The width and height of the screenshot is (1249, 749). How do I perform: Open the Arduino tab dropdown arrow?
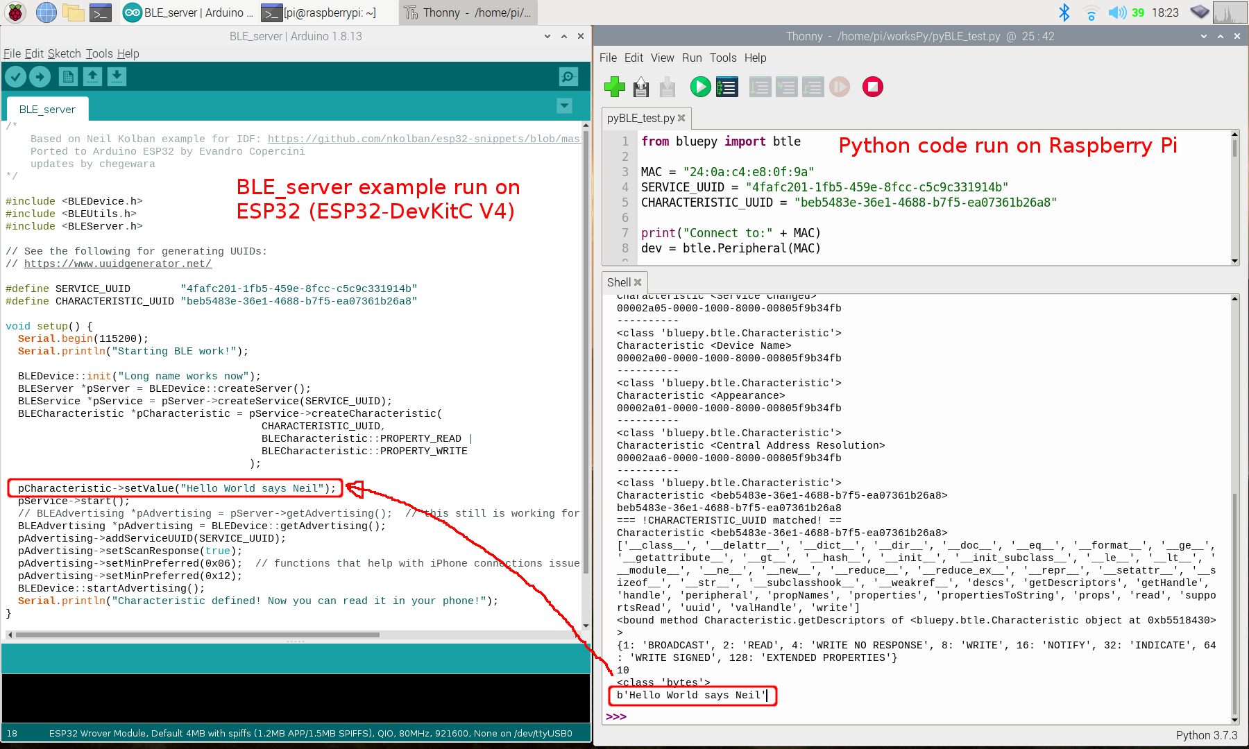tap(565, 106)
